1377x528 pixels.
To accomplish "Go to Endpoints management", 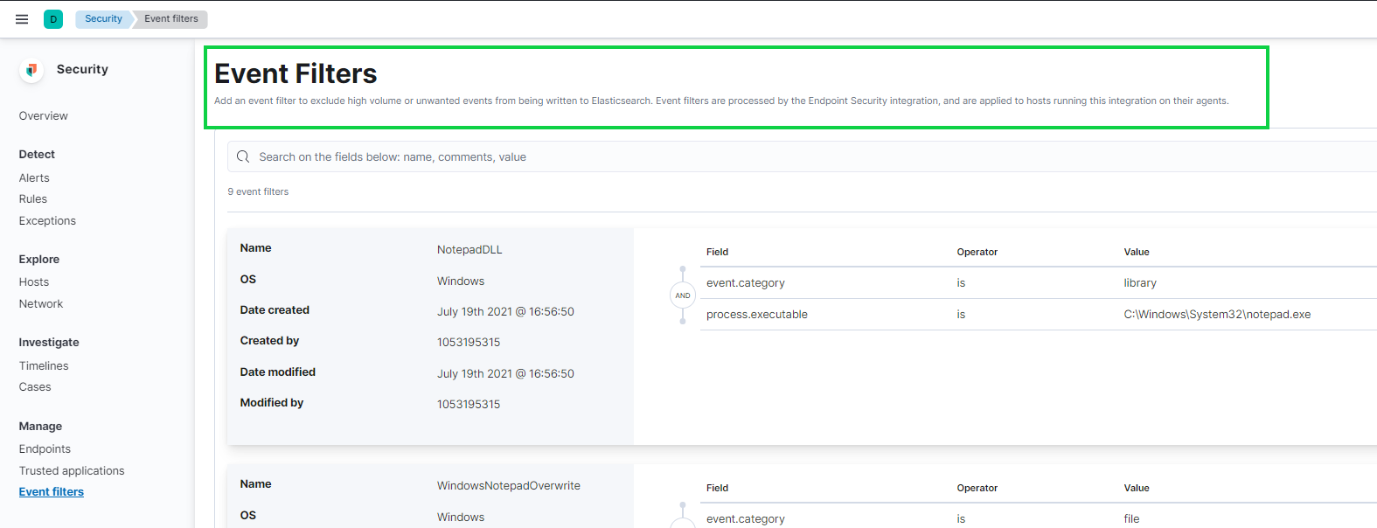I will click(x=45, y=448).
